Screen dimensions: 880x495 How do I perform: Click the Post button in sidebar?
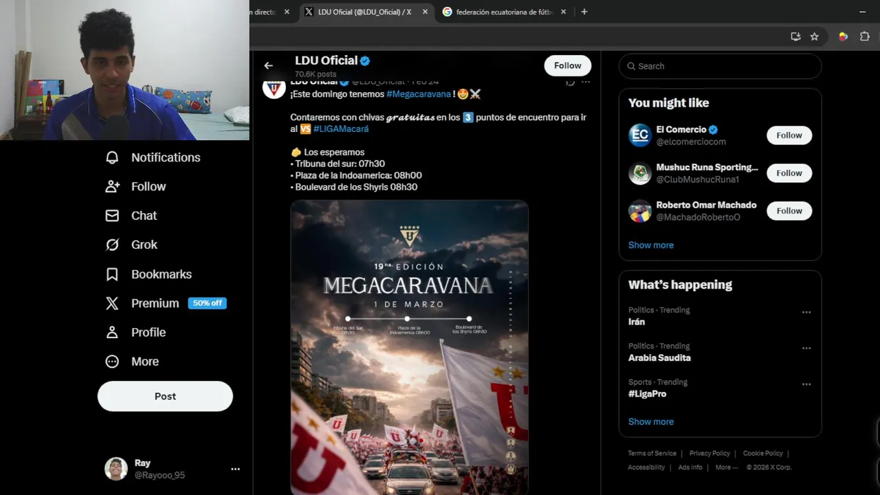[x=165, y=396]
